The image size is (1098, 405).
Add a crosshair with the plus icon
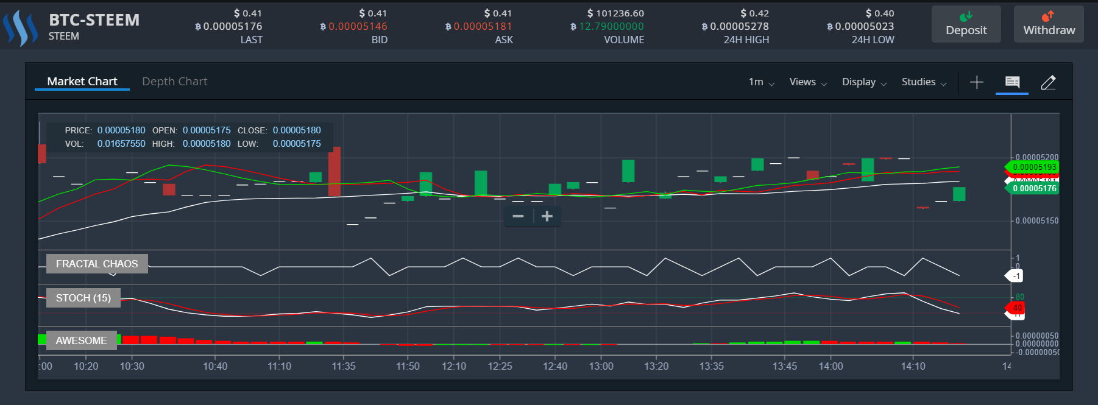[x=977, y=82]
